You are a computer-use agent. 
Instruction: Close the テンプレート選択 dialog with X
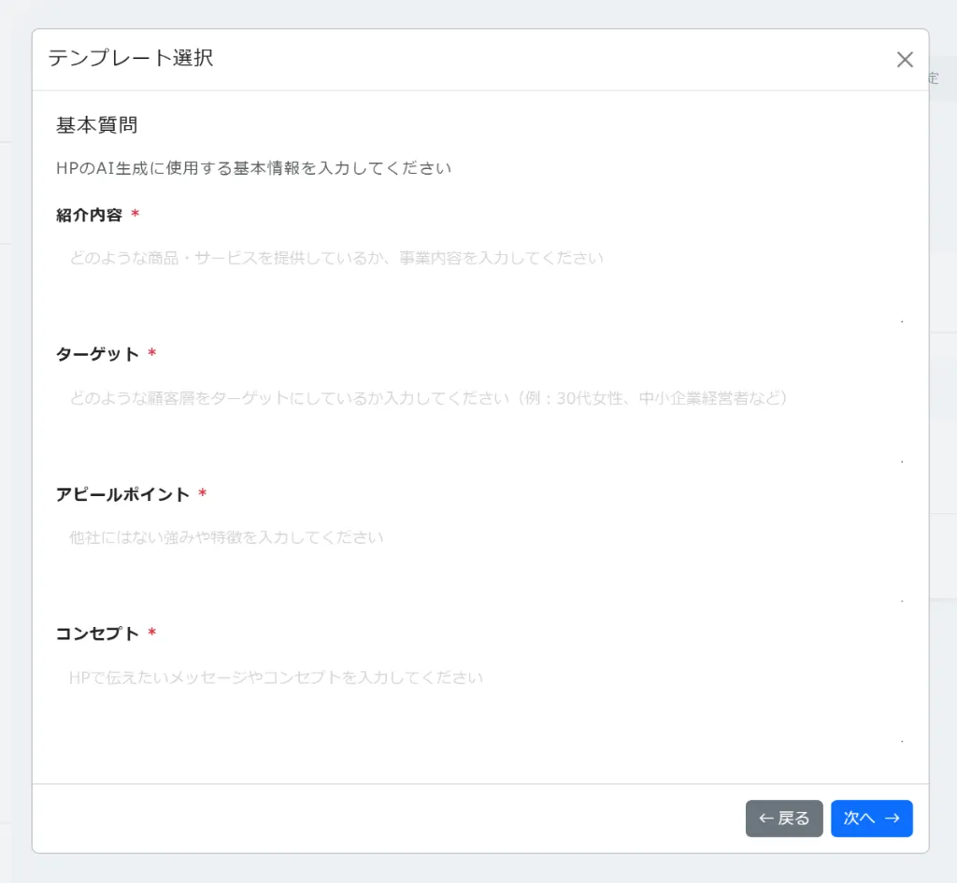pyautogui.click(x=904, y=60)
